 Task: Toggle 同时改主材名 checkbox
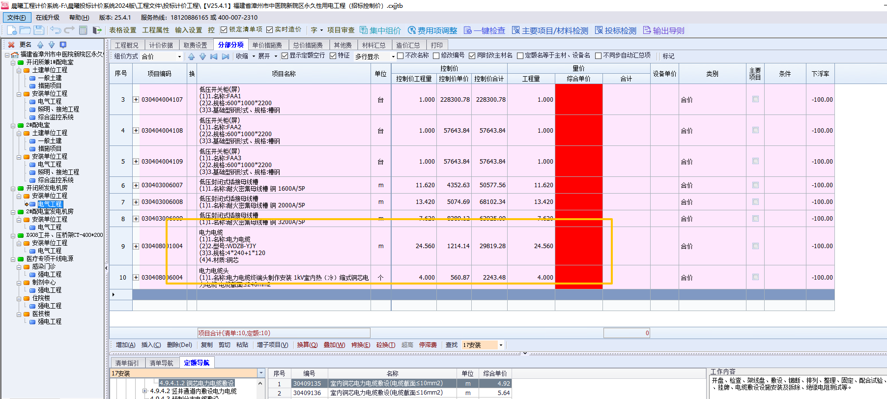[x=472, y=56]
